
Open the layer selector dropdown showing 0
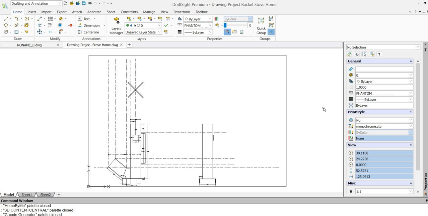(143, 25)
